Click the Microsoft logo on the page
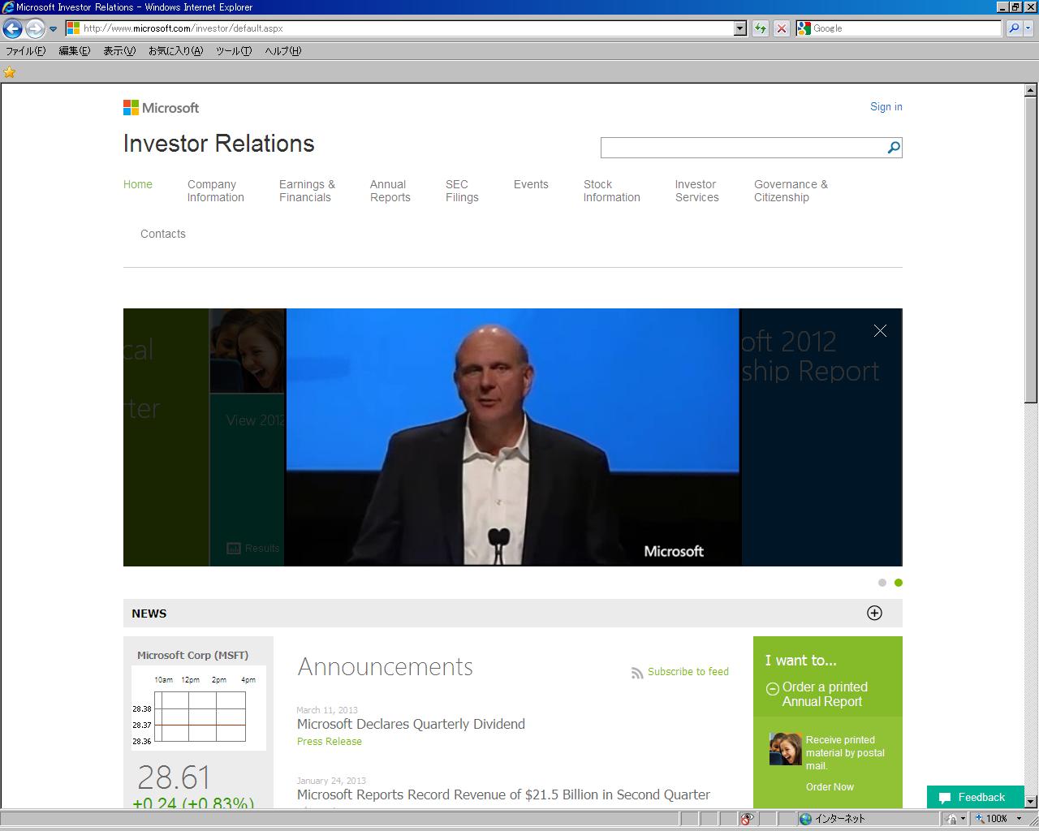 pyautogui.click(x=161, y=107)
